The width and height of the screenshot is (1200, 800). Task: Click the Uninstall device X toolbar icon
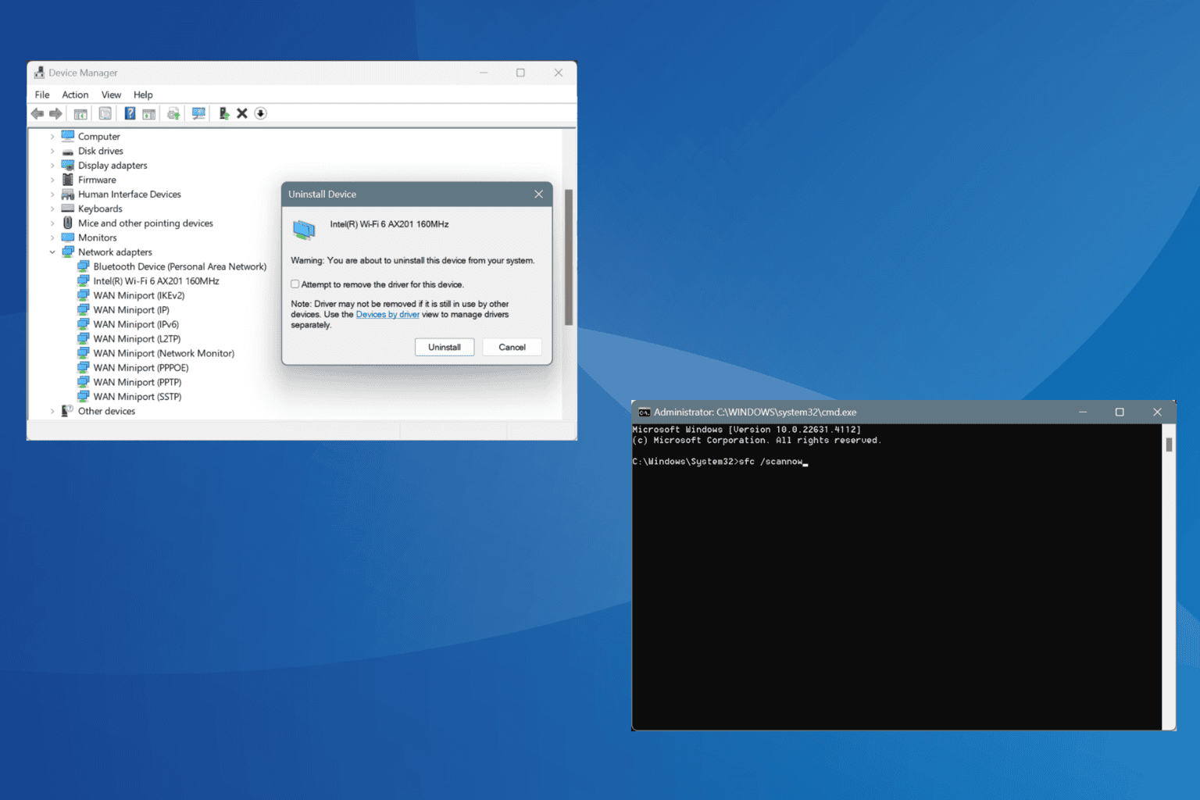pos(242,113)
